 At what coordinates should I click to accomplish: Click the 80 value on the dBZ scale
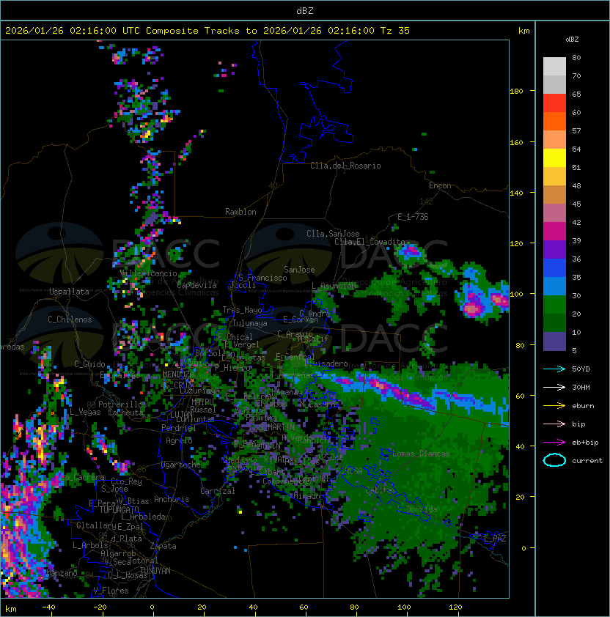coord(576,57)
